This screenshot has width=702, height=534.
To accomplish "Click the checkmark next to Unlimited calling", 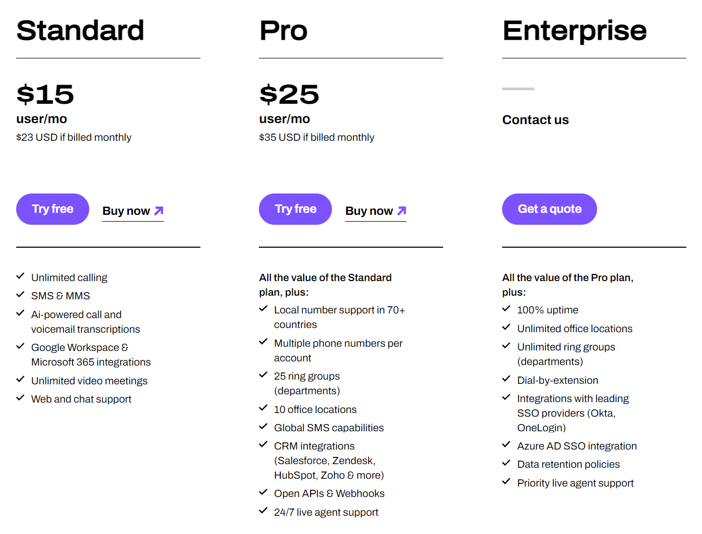I will 20,276.
